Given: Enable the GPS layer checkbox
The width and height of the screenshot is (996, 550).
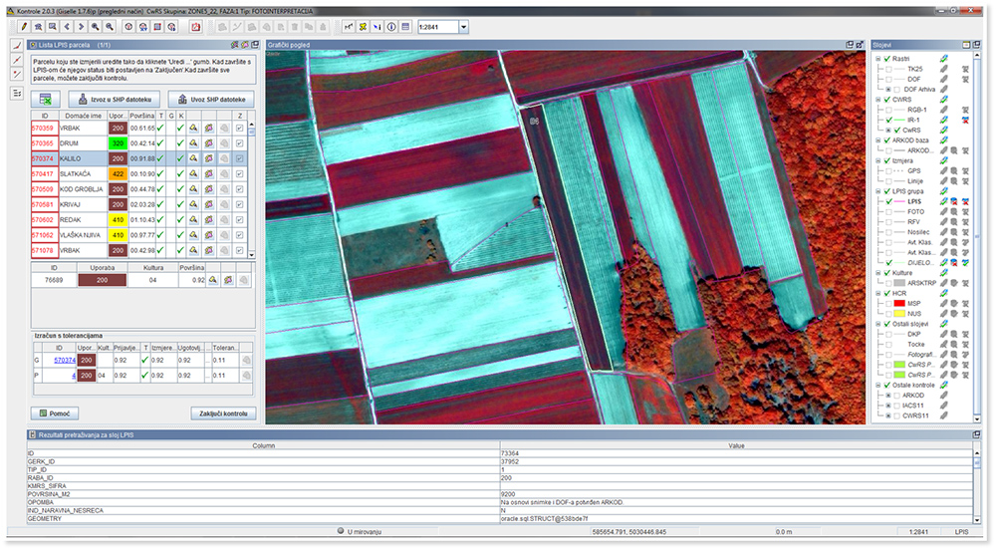Looking at the screenshot, I should click(x=889, y=170).
